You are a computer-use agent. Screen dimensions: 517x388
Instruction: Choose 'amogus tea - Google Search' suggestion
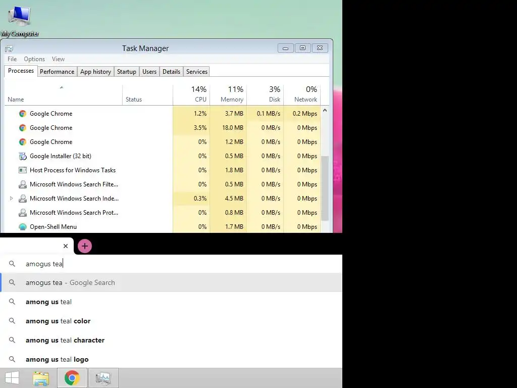[x=171, y=282]
